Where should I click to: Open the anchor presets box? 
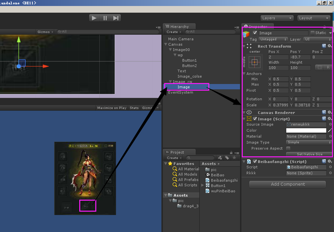[254, 62]
